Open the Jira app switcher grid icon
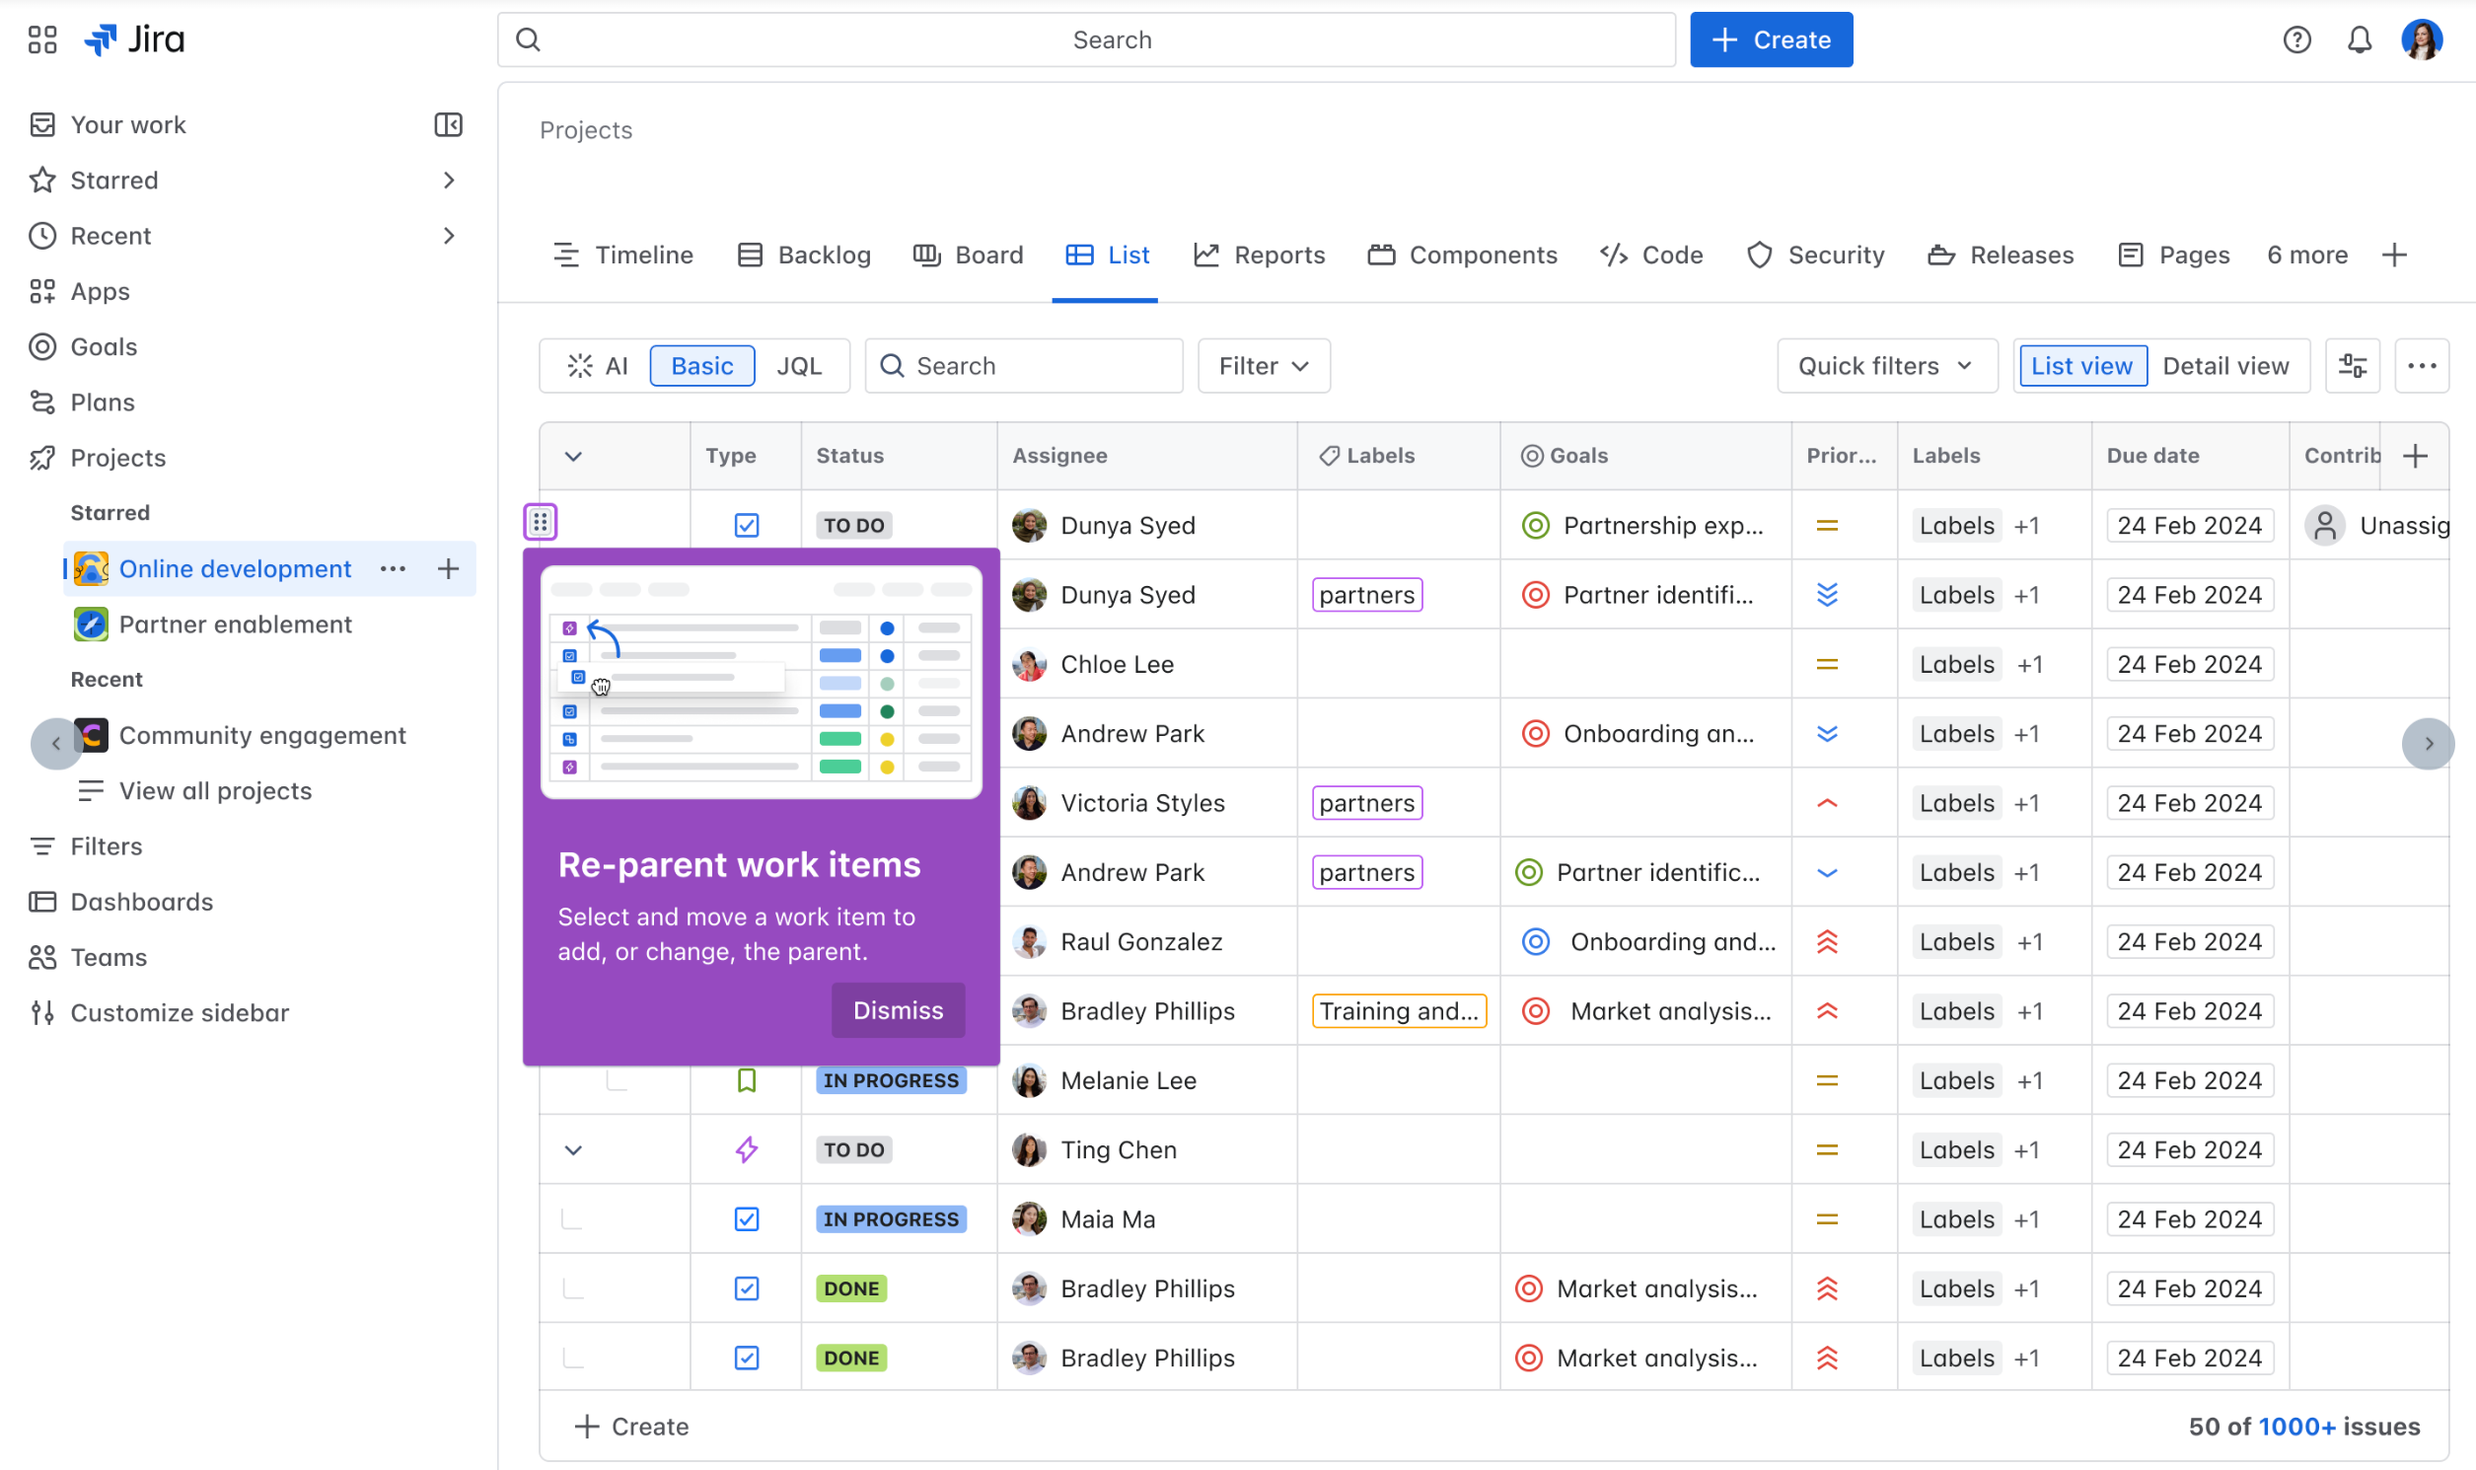The width and height of the screenshot is (2476, 1470). pos(41,39)
